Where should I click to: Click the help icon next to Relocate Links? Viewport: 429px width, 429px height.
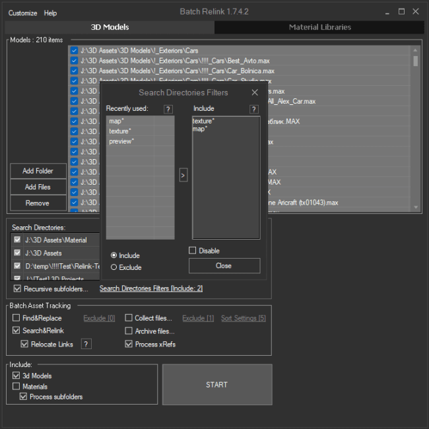click(86, 344)
